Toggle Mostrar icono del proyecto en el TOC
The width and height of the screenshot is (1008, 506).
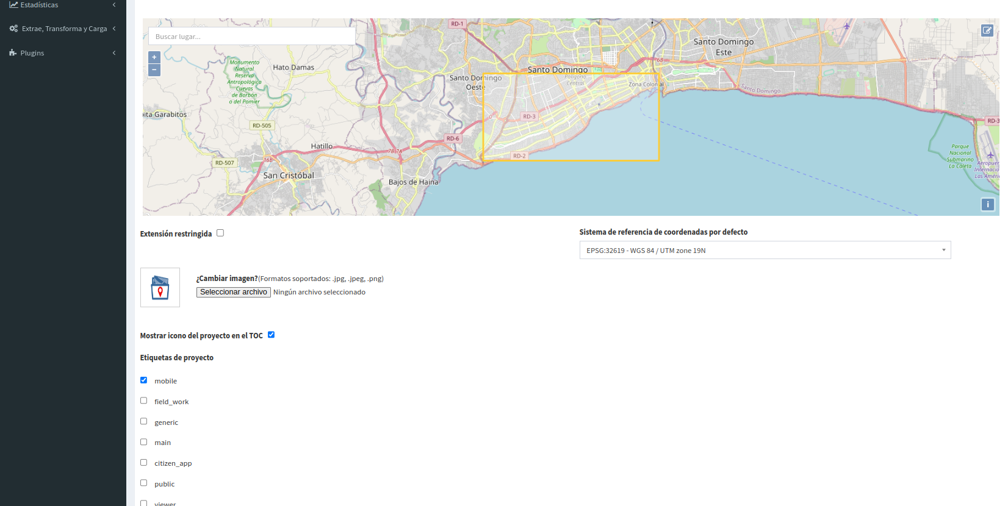272,335
